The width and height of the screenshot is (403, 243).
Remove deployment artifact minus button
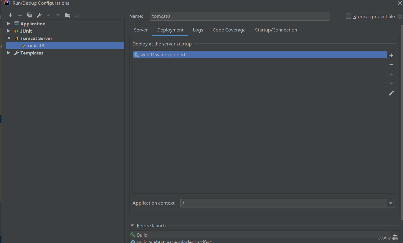pos(391,65)
